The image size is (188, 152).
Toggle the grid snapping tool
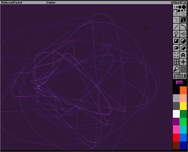(x=176, y=62)
